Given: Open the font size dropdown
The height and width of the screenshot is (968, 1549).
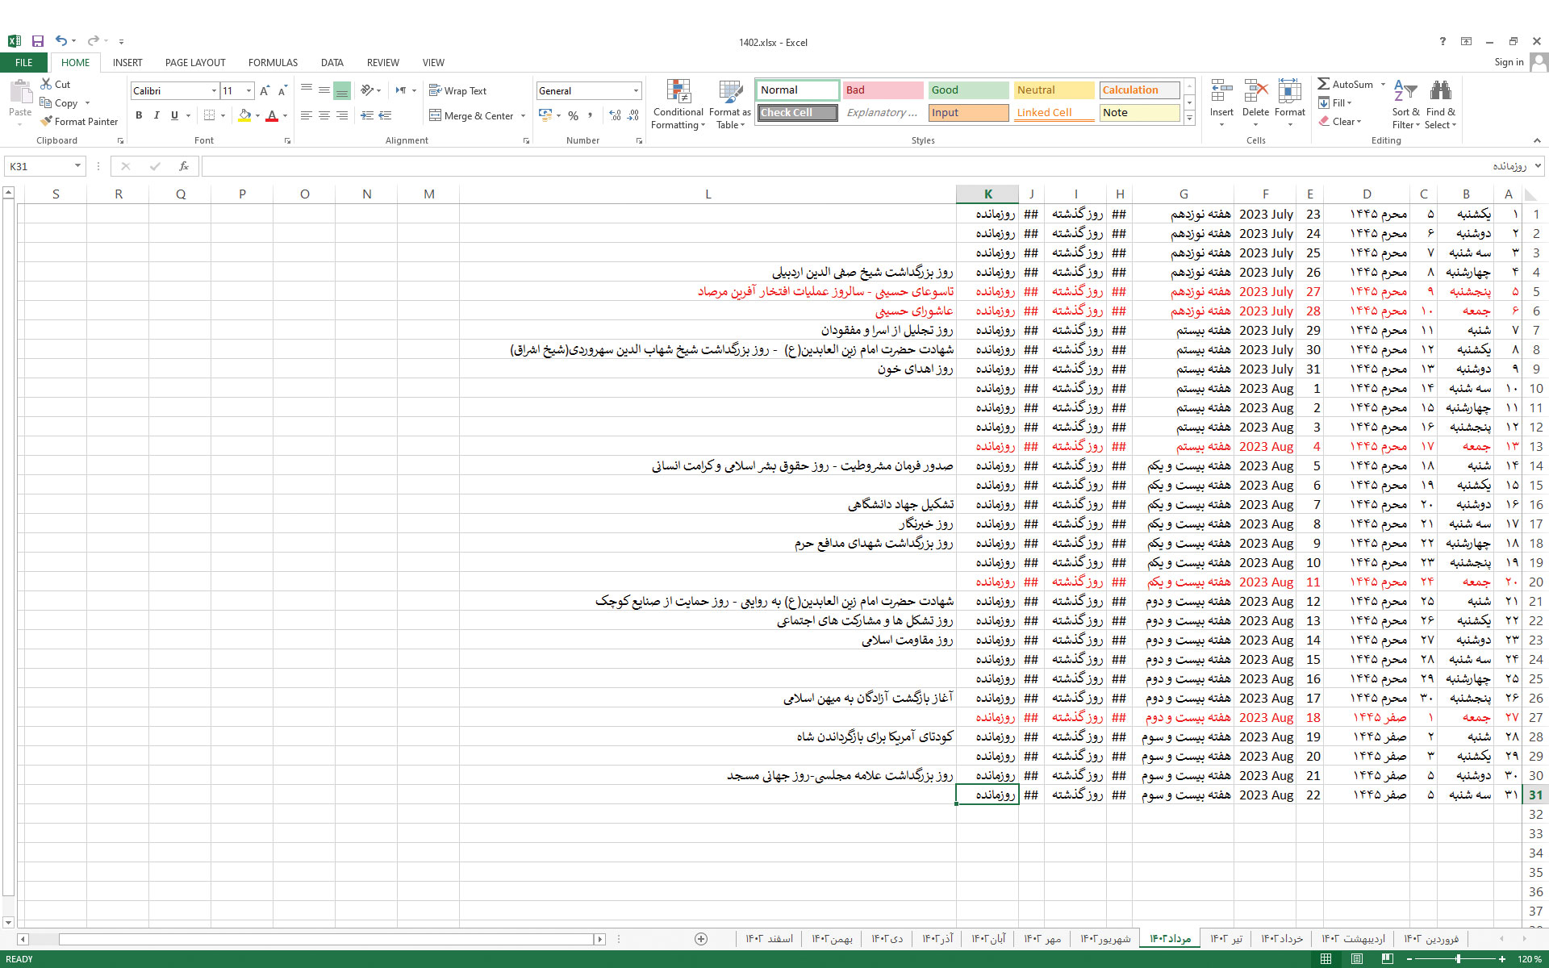Looking at the screenshot, I should click(248, 91).
